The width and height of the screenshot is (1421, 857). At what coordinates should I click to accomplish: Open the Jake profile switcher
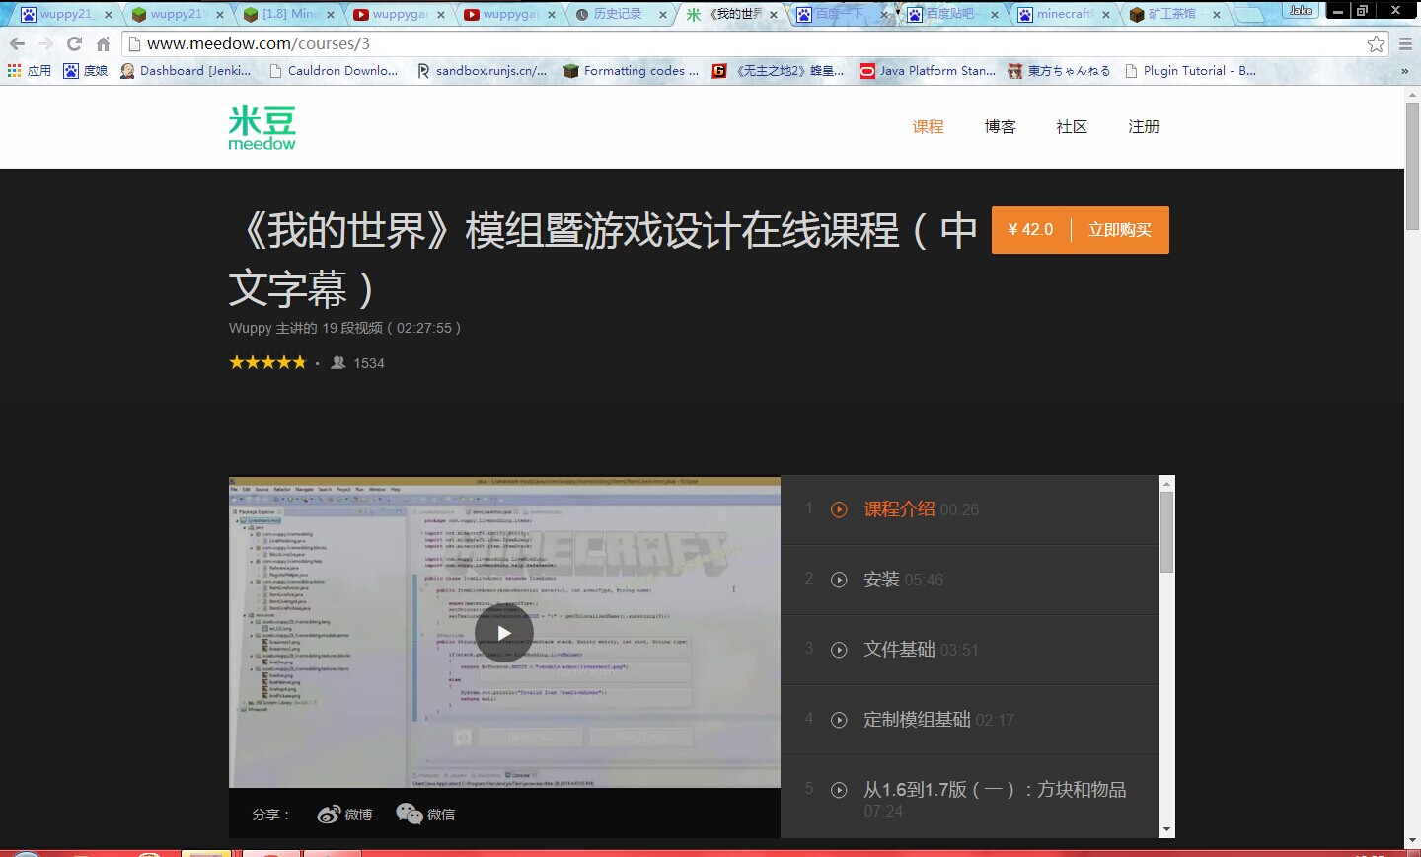coord(1301,10)
